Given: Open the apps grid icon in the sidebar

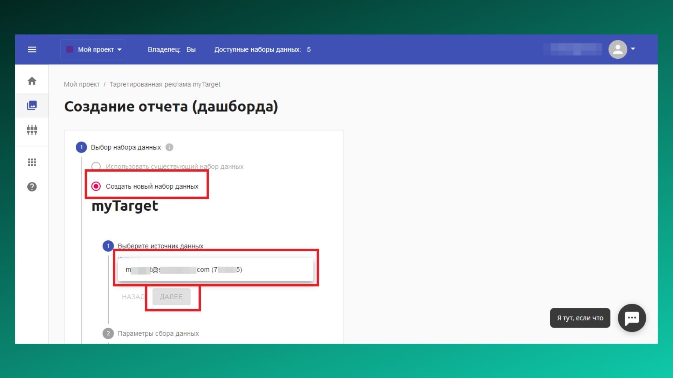Looking at the screenshot, I should pos(32,162).
